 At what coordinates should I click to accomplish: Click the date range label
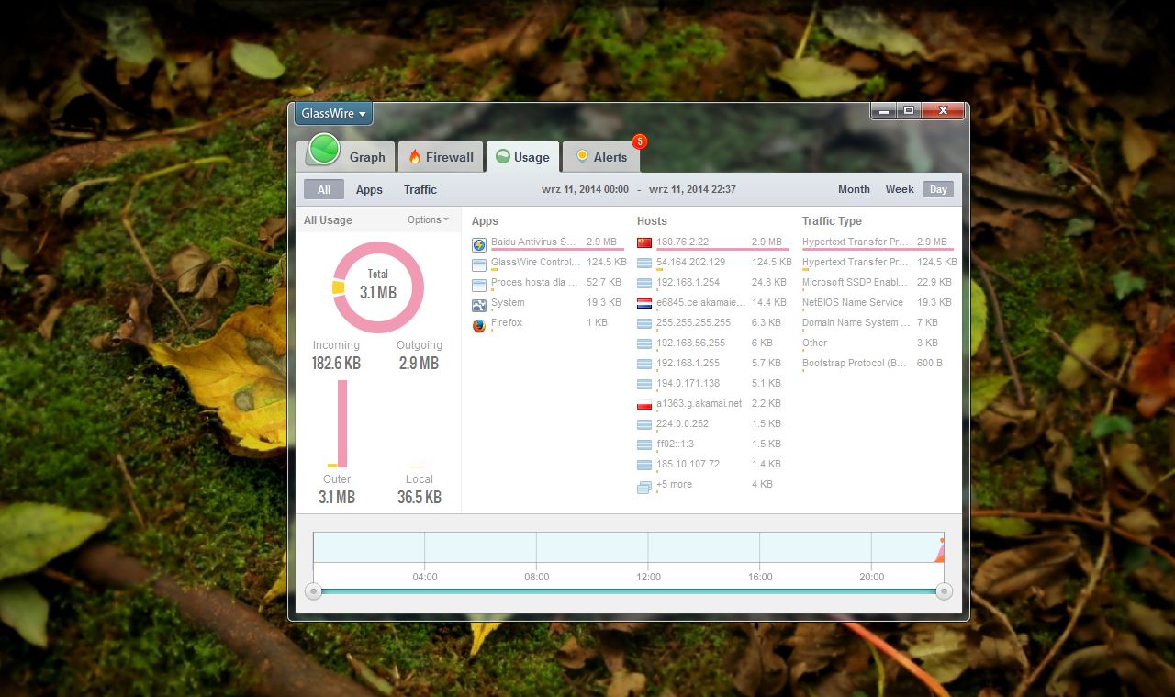coord(638,189)
